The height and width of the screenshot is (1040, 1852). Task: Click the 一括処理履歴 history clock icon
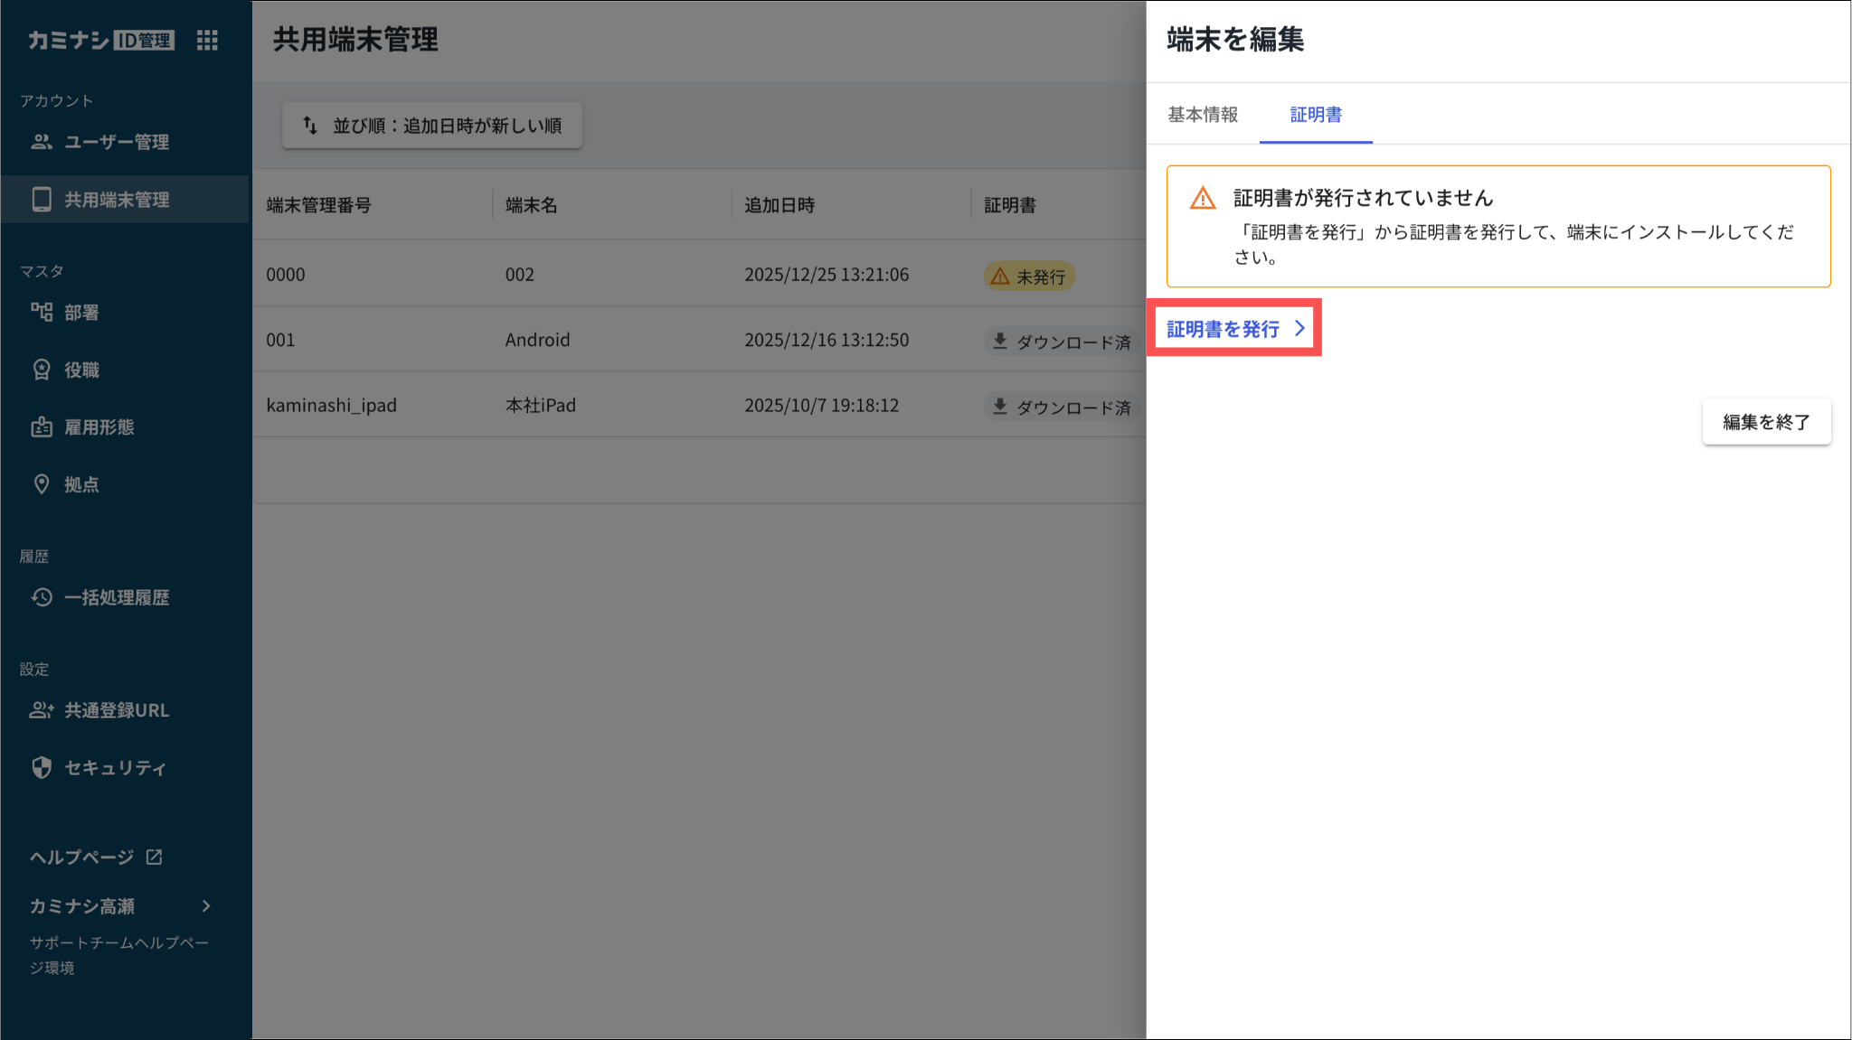42,597
